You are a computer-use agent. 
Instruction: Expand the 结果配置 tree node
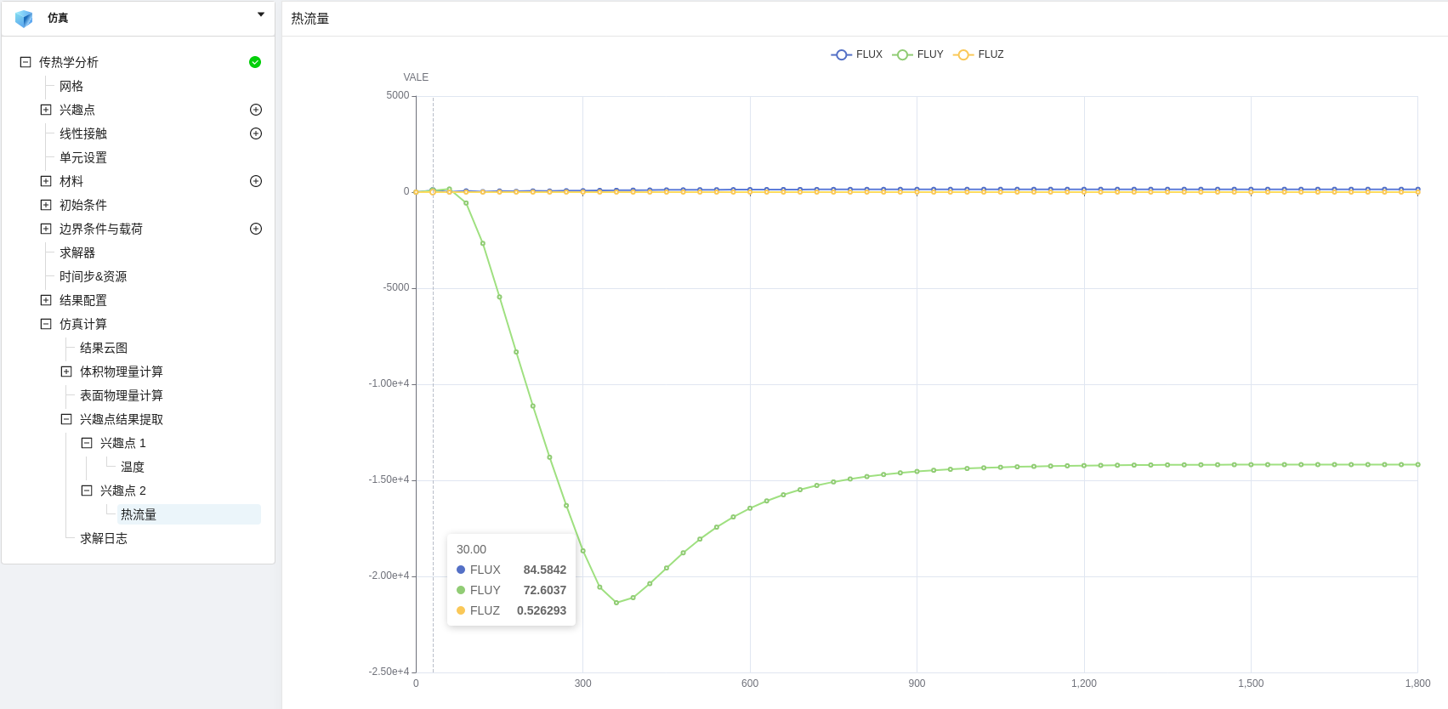pyautogui.click(x=46, y=300)
